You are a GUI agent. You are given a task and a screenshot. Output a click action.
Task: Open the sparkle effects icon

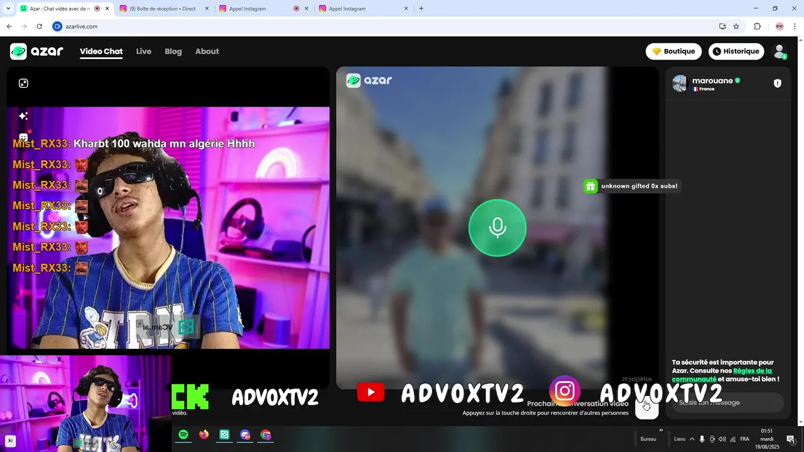[23, 116]
